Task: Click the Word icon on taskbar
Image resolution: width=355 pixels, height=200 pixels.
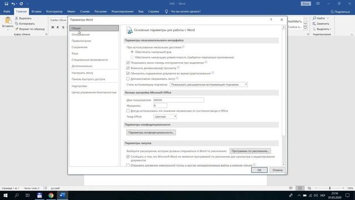Action: tap(63, 195)
